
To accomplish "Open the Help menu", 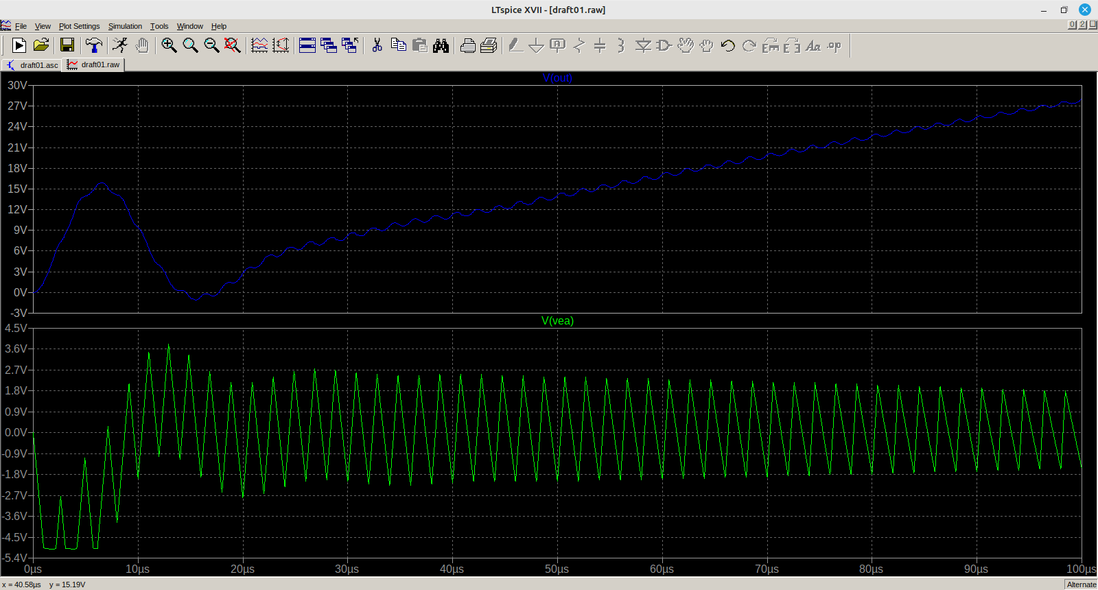I will tap(219, 26).
